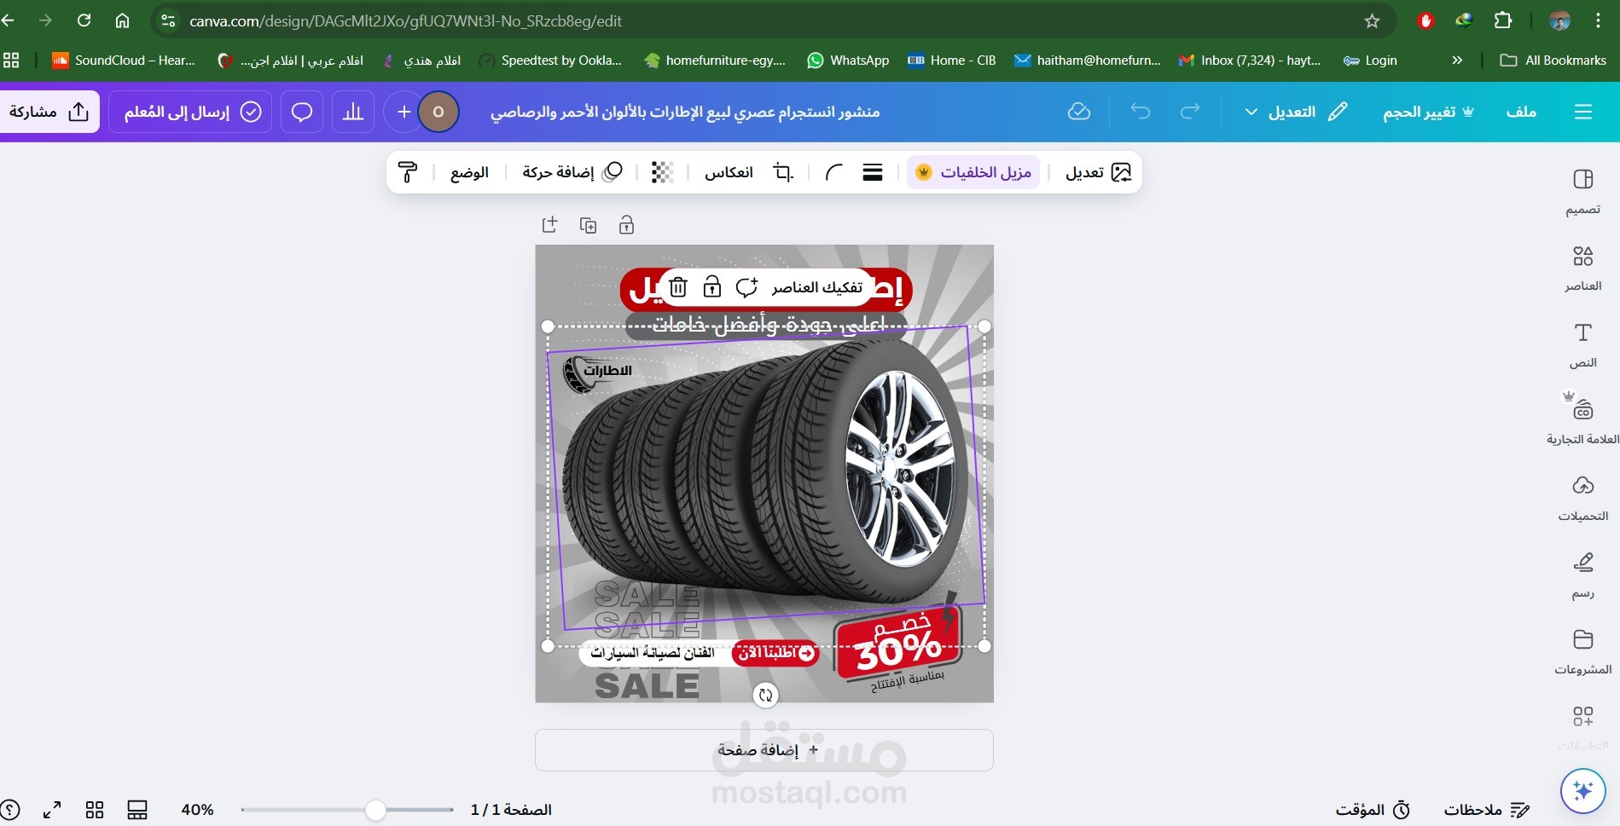Image resolution: width=1620 pixels, height=826 pixels.
Task: Lock the page using lock icon above canvas
Action: 626,225
